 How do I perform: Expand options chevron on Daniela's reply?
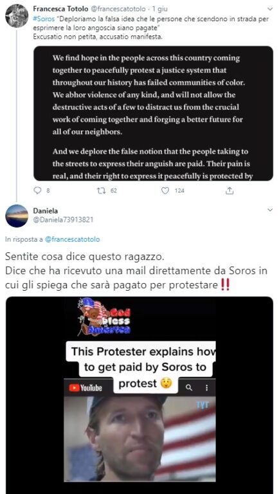tap(270, 210)
